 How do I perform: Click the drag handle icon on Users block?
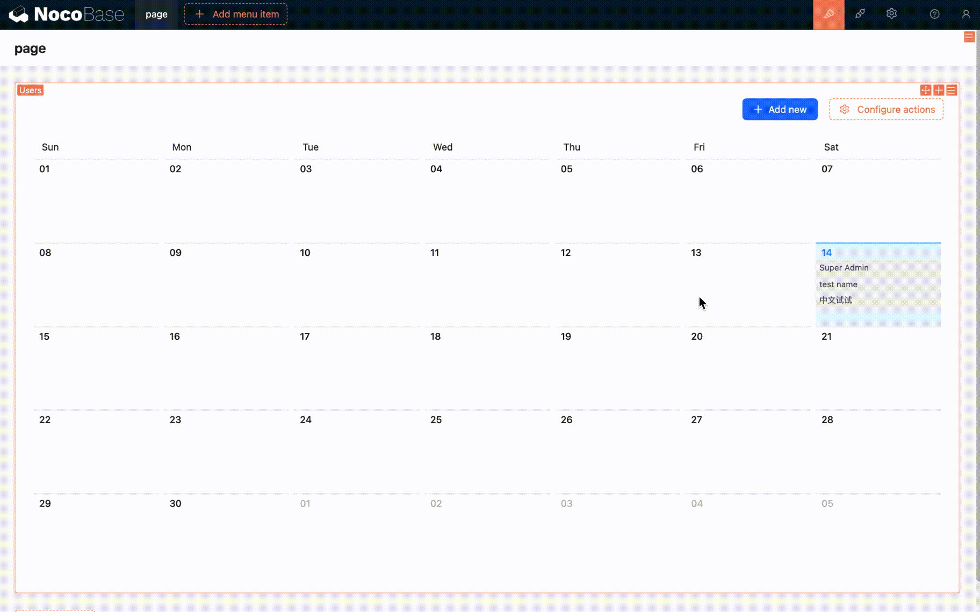925,90
